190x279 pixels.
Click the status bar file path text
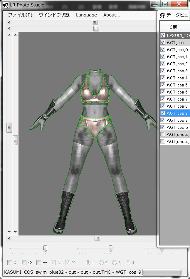click(73, 272)
